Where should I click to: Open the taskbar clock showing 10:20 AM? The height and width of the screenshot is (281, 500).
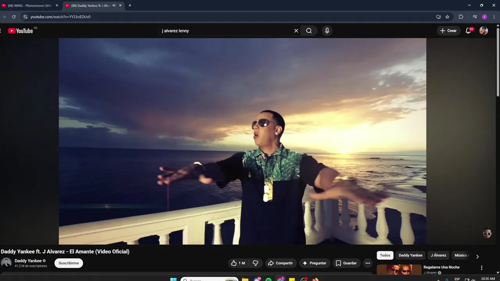click(x=488, y=279)
